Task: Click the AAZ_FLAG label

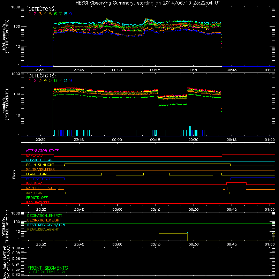Action: (34, 193)
